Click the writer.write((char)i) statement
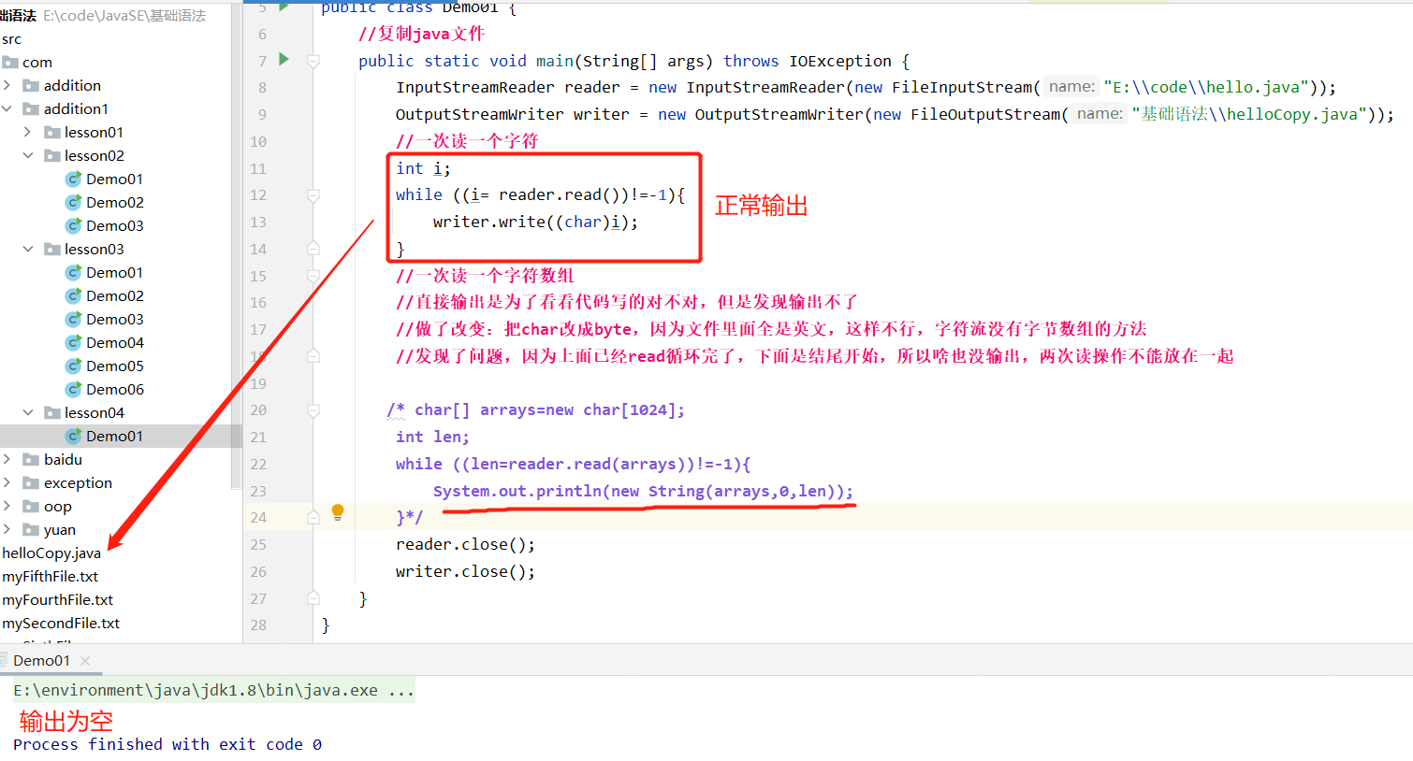 (x=535, y=222)
